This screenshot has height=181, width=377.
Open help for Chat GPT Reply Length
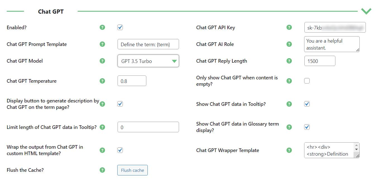pyautogui.click(x=289, y=61)
